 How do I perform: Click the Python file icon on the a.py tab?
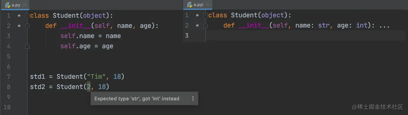click(7, 5)
